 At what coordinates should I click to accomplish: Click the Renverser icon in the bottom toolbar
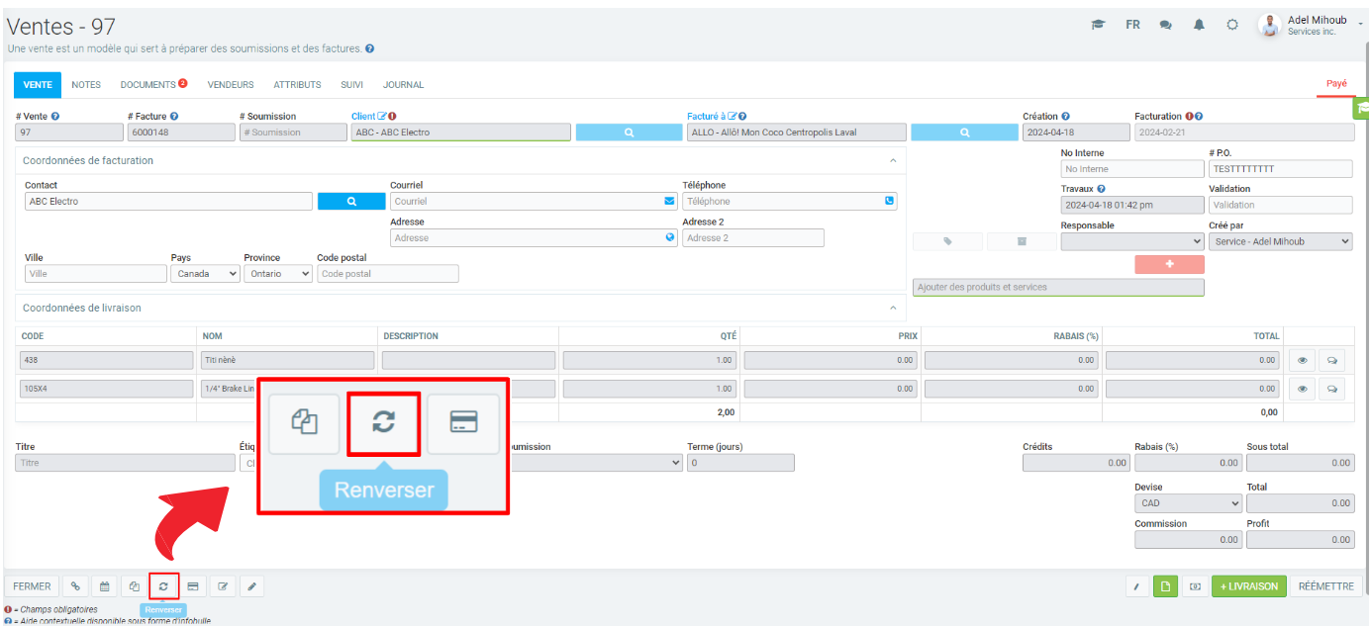tap(163, 586)
